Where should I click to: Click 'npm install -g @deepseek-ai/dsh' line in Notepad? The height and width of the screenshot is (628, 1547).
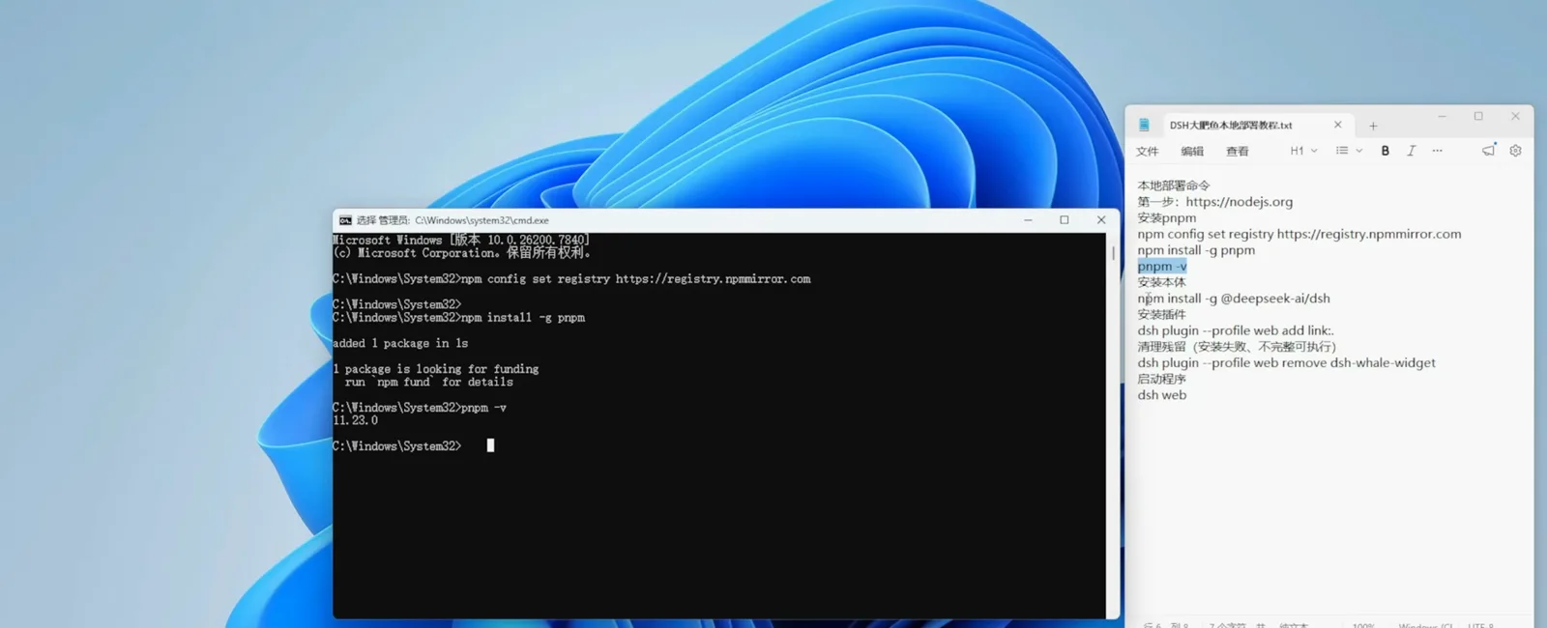coord(1234,299)
